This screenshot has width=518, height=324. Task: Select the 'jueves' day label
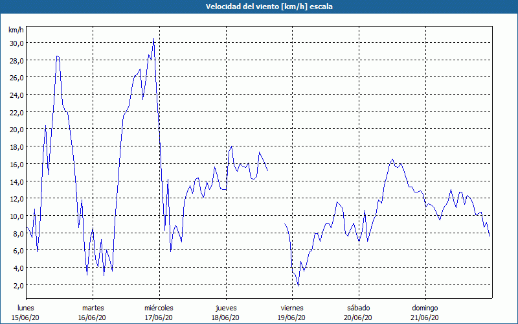pos(226,308)
